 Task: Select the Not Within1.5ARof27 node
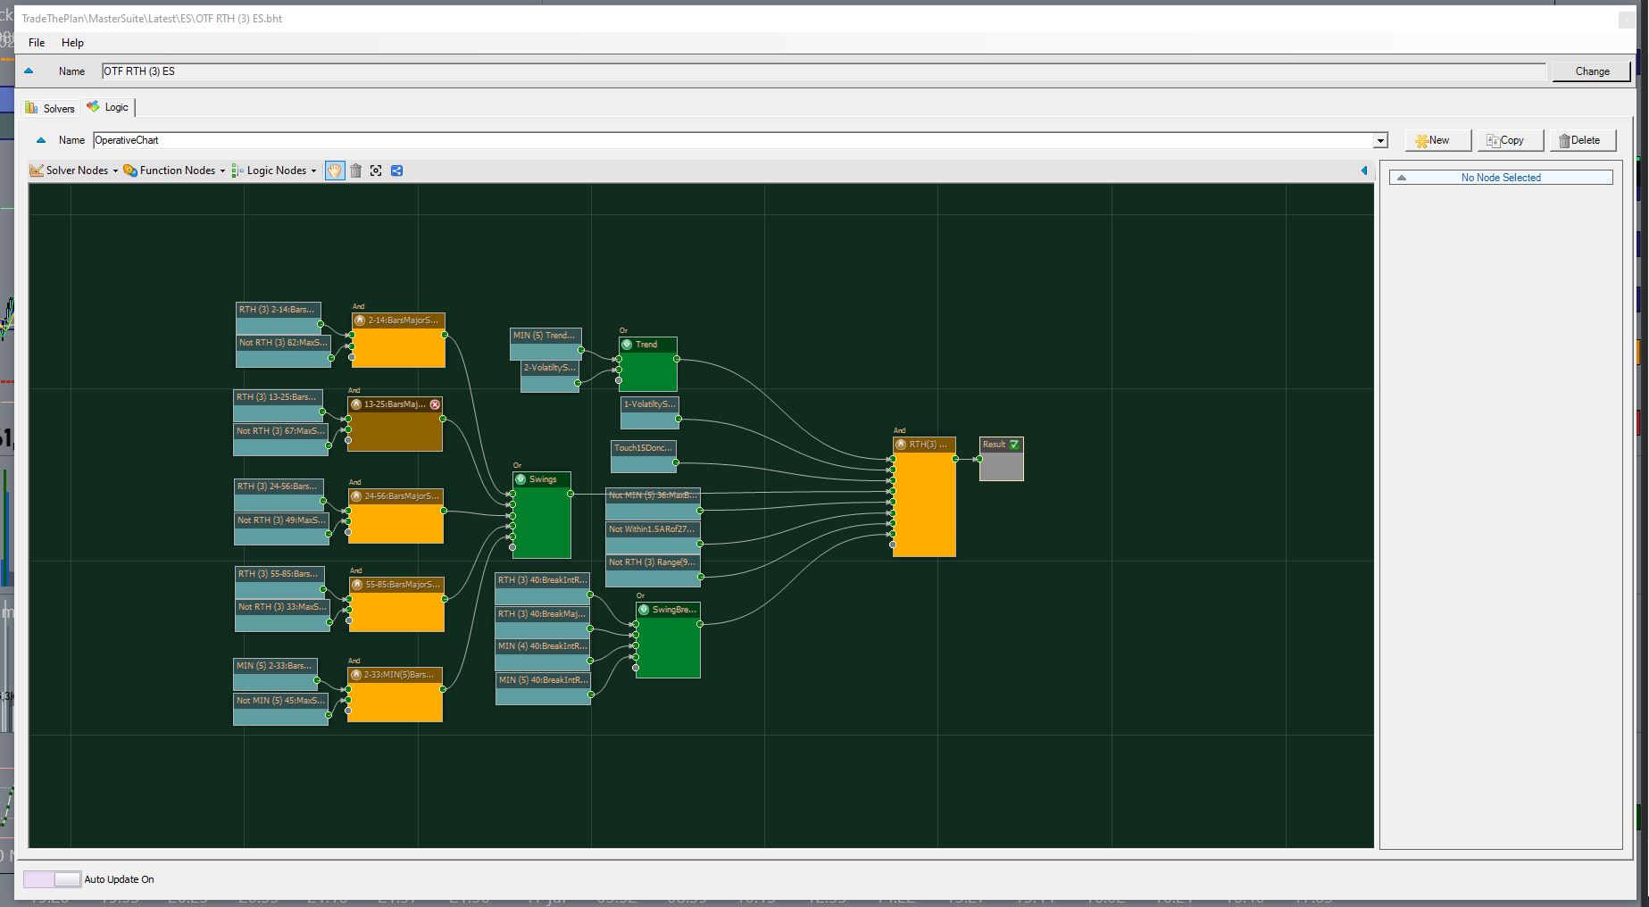pyautogui.click(x=653, y=538)
